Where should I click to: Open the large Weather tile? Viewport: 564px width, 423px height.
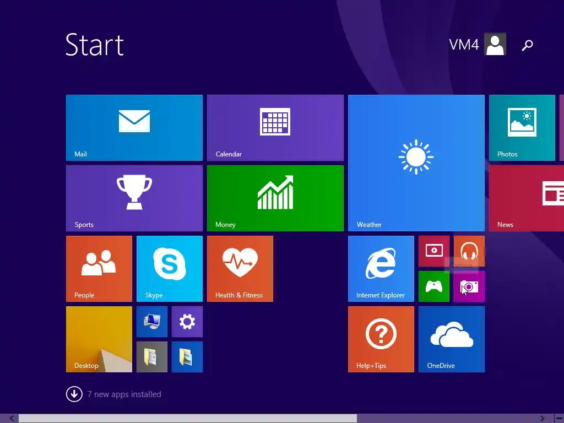(416, 163)
